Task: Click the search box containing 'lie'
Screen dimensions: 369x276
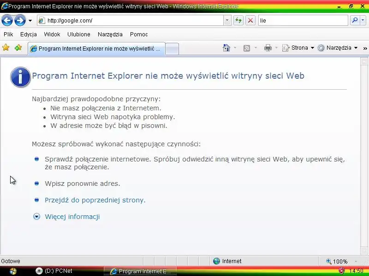Action: 303,21
